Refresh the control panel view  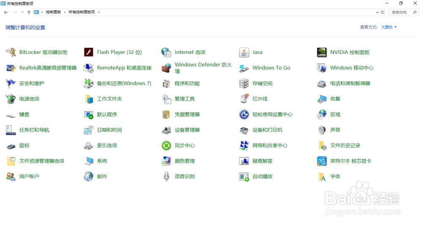click(382, 12)
